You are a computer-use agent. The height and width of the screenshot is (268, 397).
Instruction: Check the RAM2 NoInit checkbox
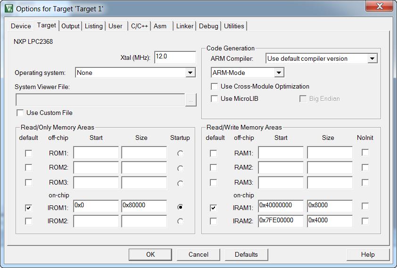[x=365, y=167]
